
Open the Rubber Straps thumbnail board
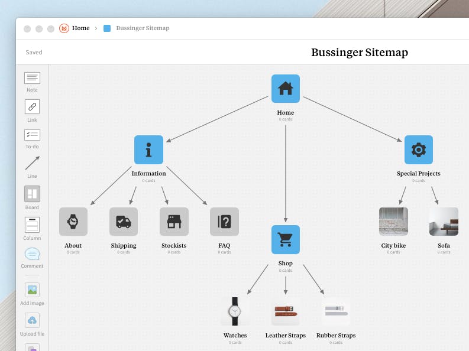[x=336, y=311]
